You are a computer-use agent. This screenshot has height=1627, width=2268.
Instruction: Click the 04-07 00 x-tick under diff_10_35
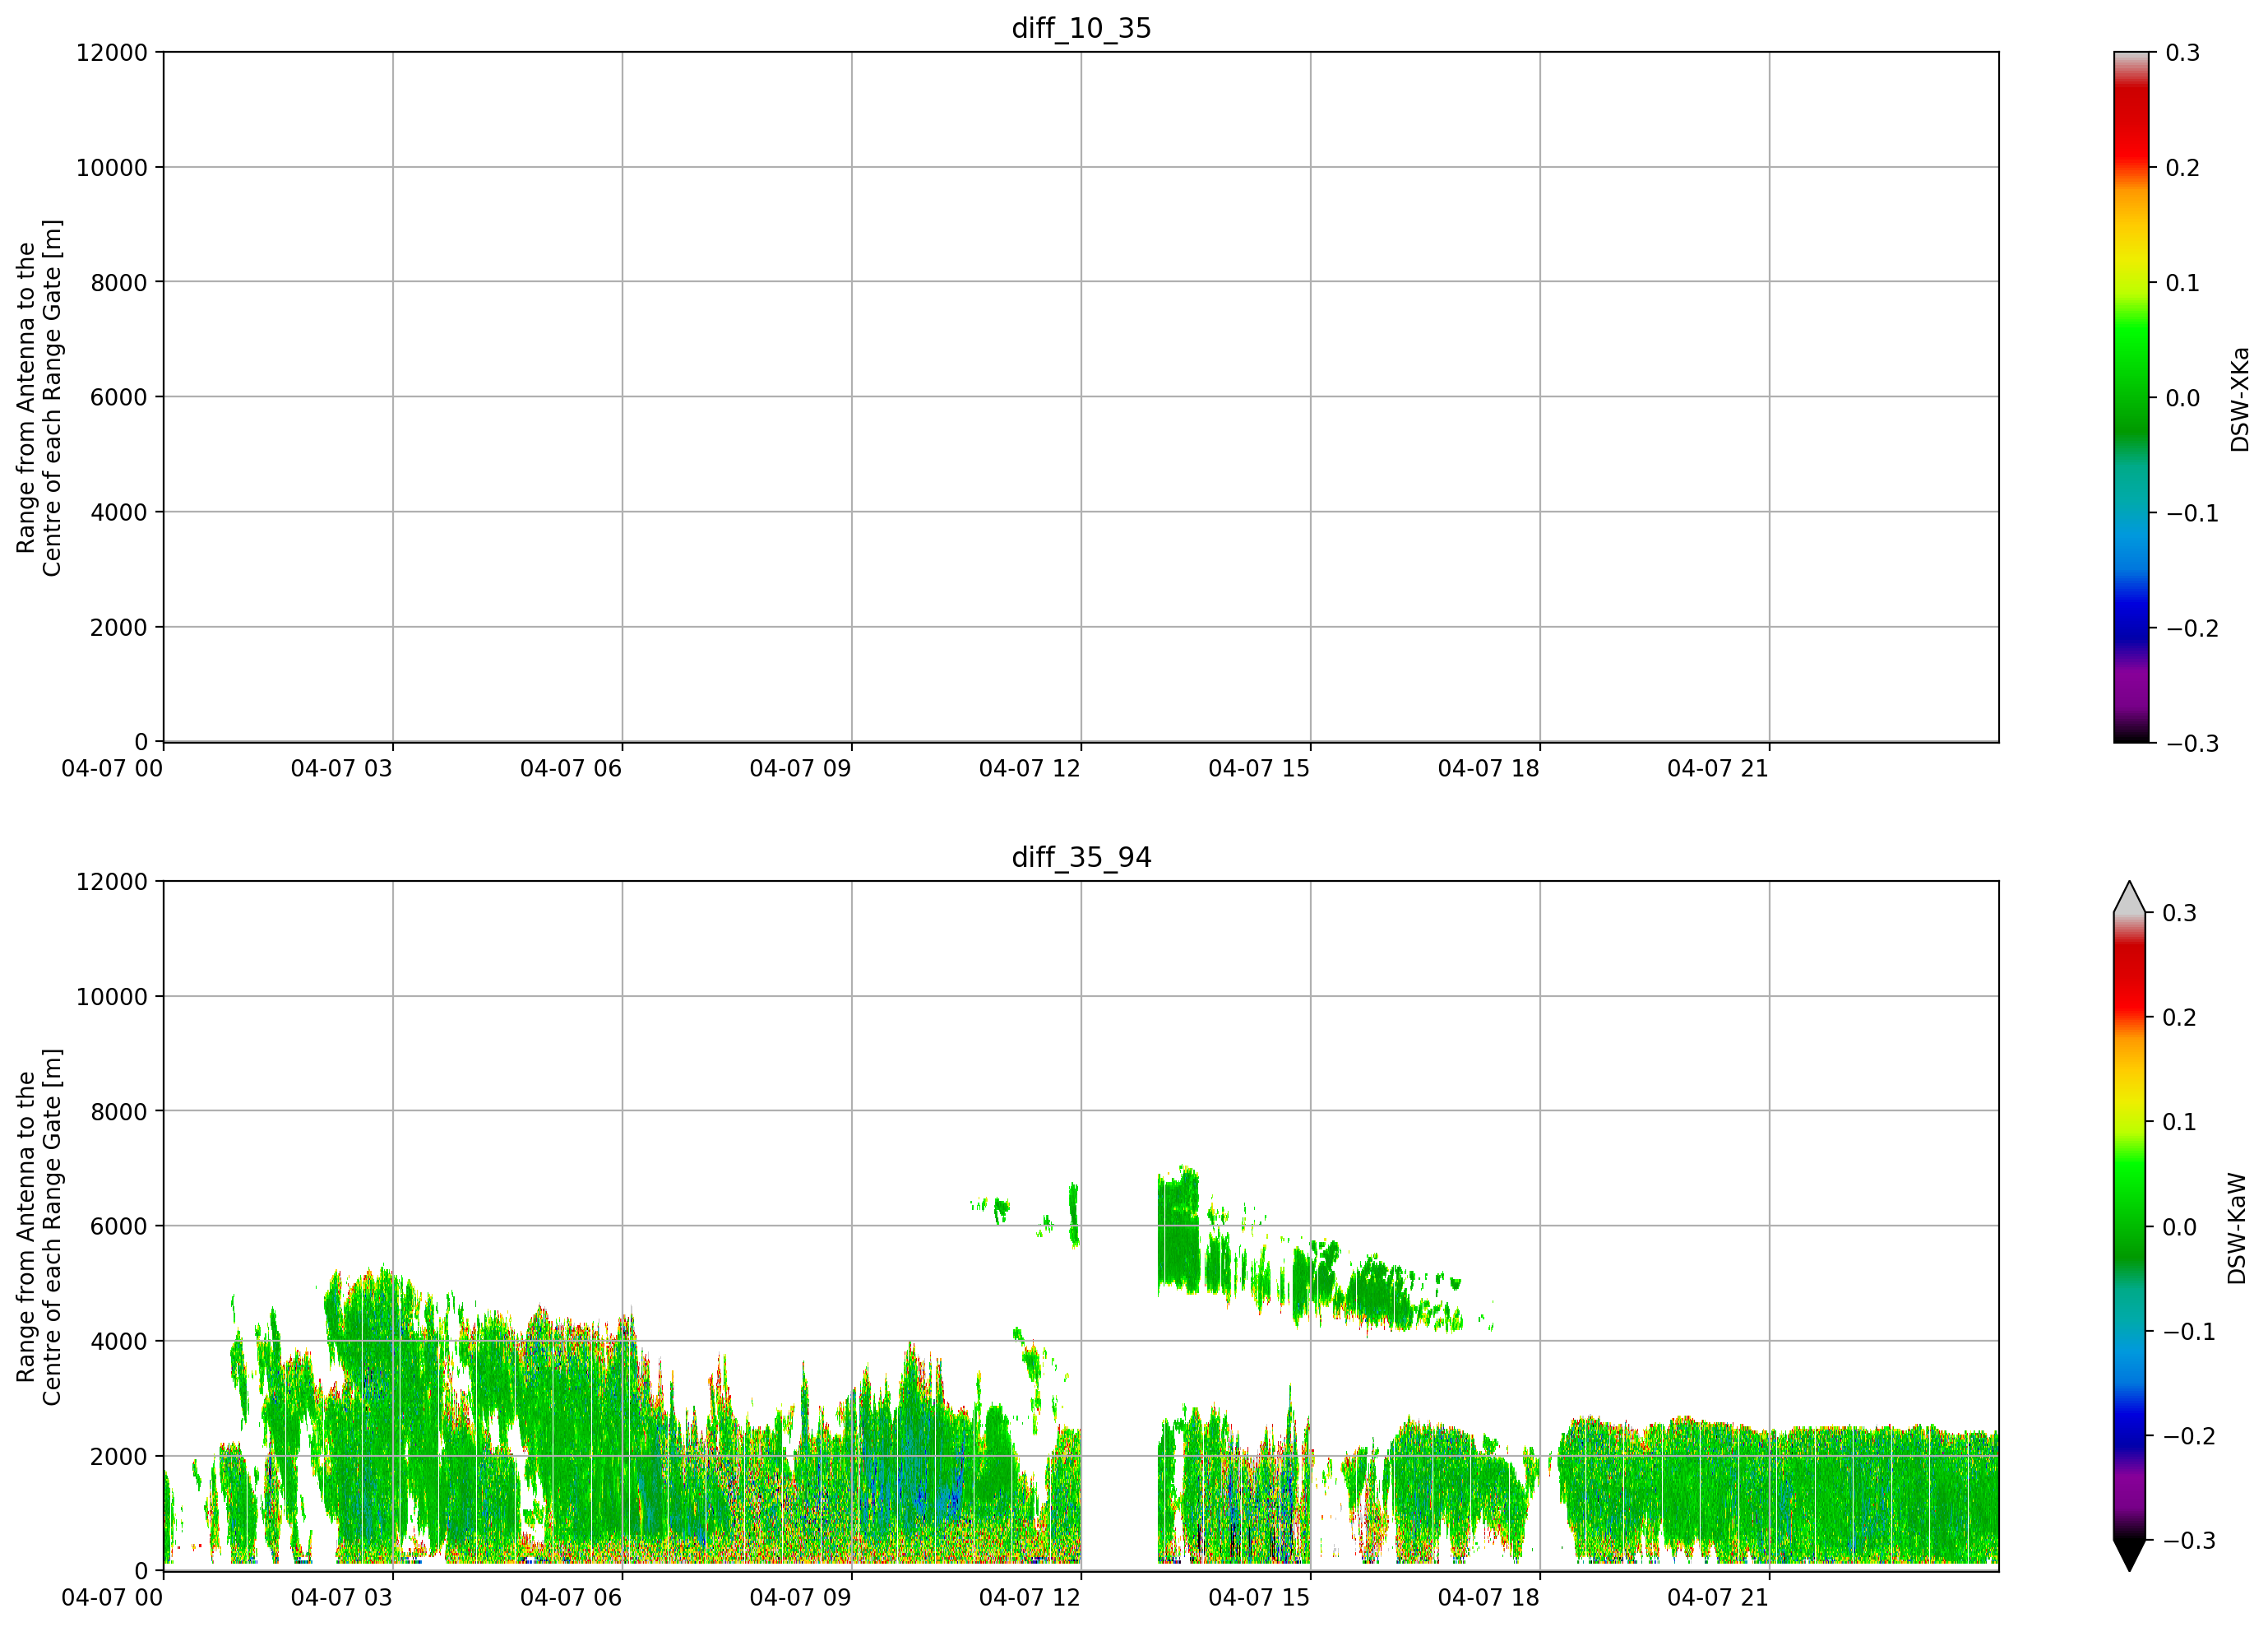point(112,768)
